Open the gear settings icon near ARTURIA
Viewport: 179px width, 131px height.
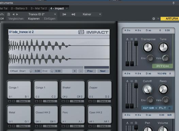pyautogui.click(x=154, y=19)
